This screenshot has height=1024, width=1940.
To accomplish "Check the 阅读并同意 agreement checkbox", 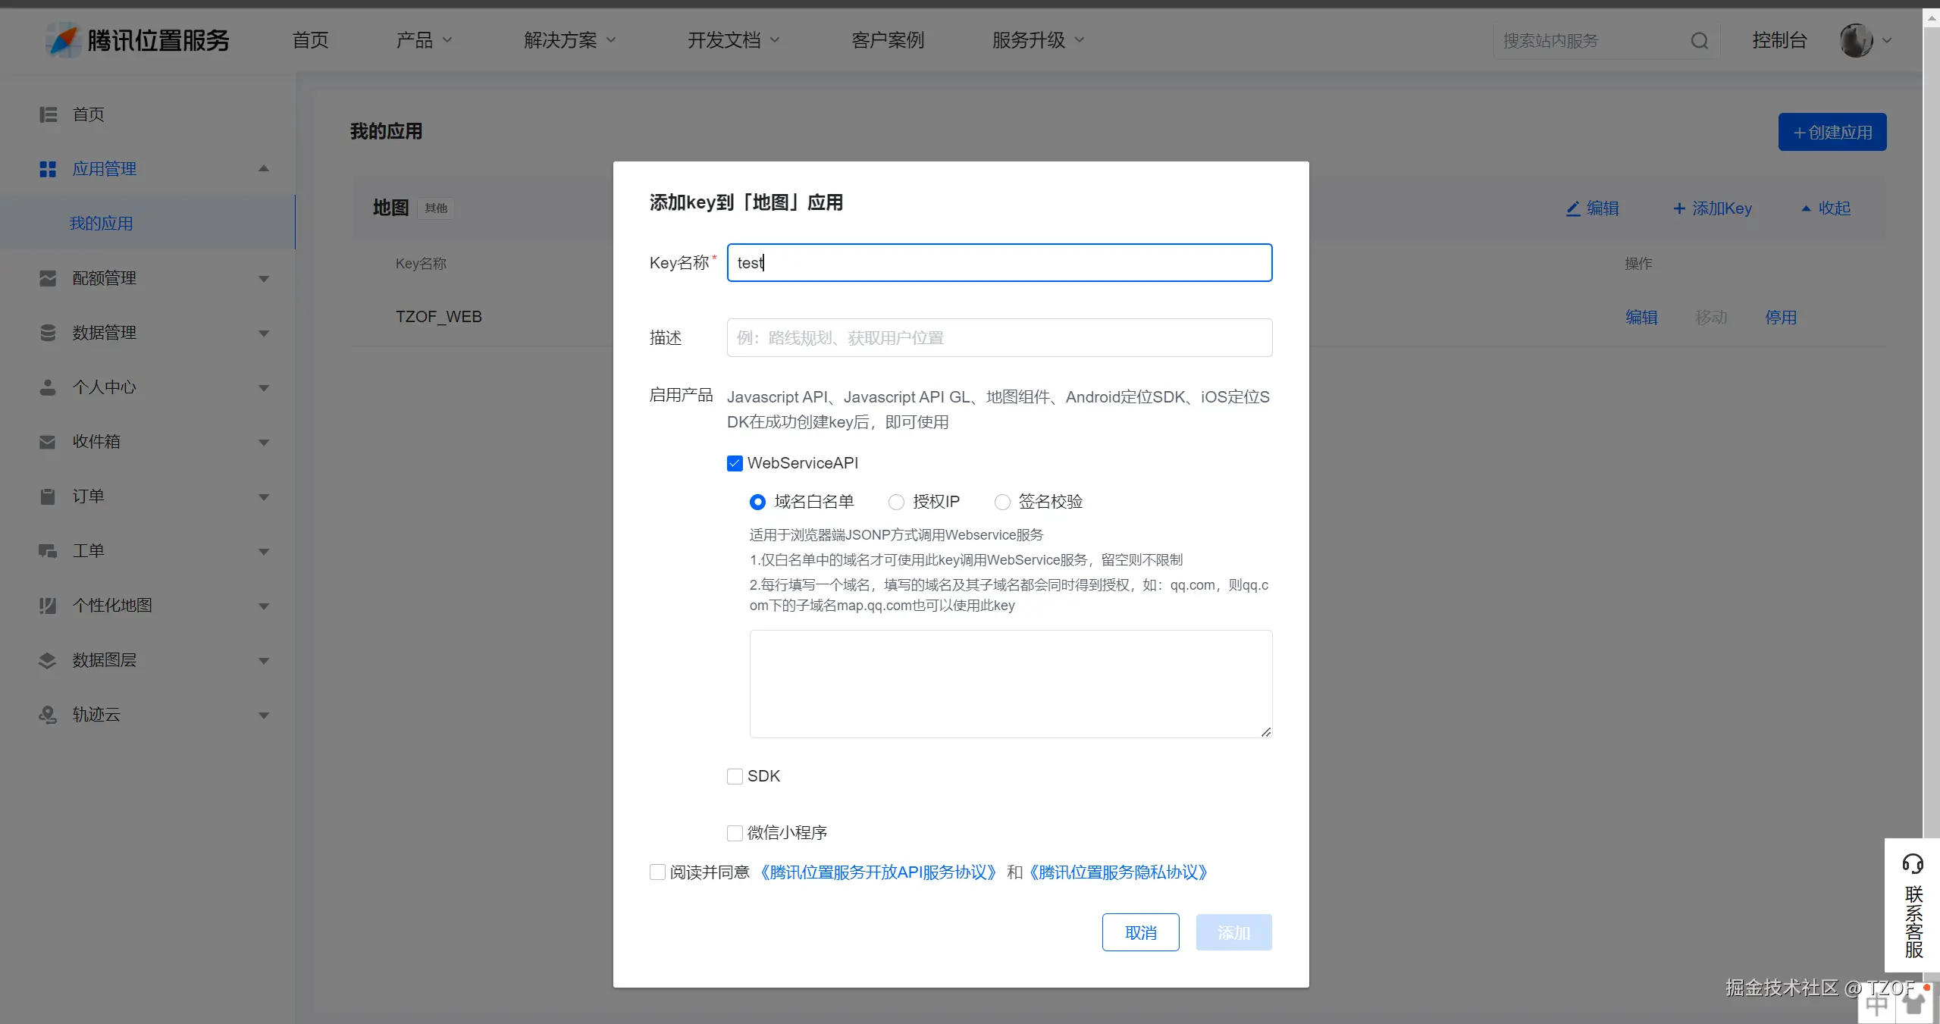I will [657, 872].
